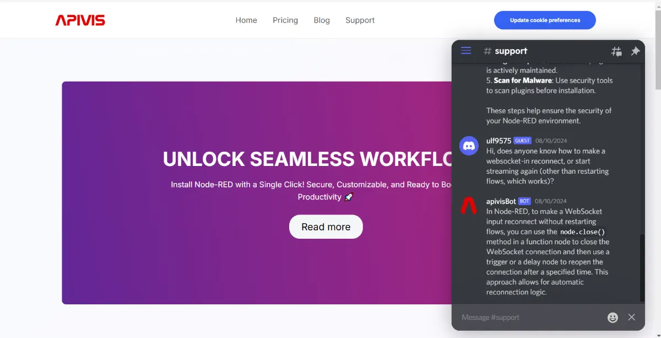Click the Message #support input field
This screenshot has height=338, width=661.
click(x=518, y=317)
